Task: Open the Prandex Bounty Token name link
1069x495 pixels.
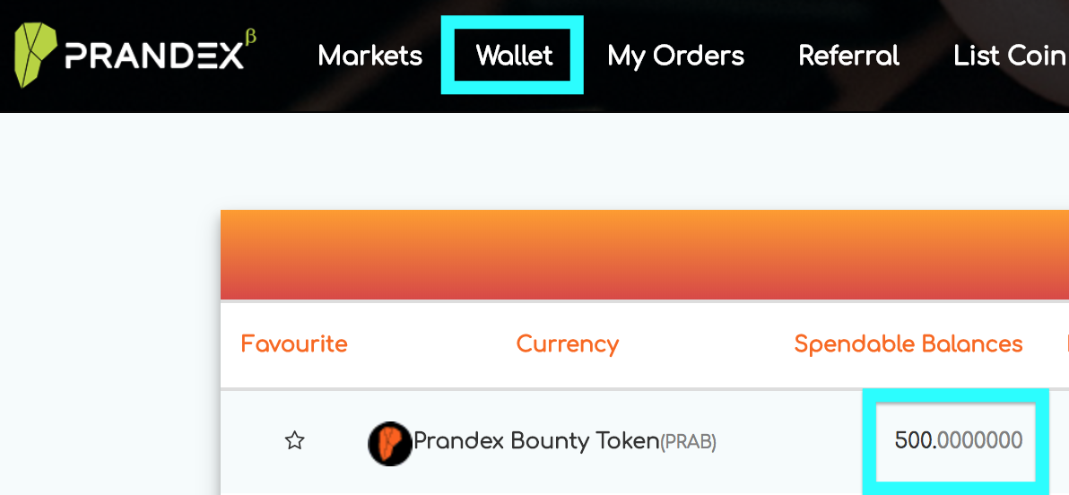Action: 535,441
